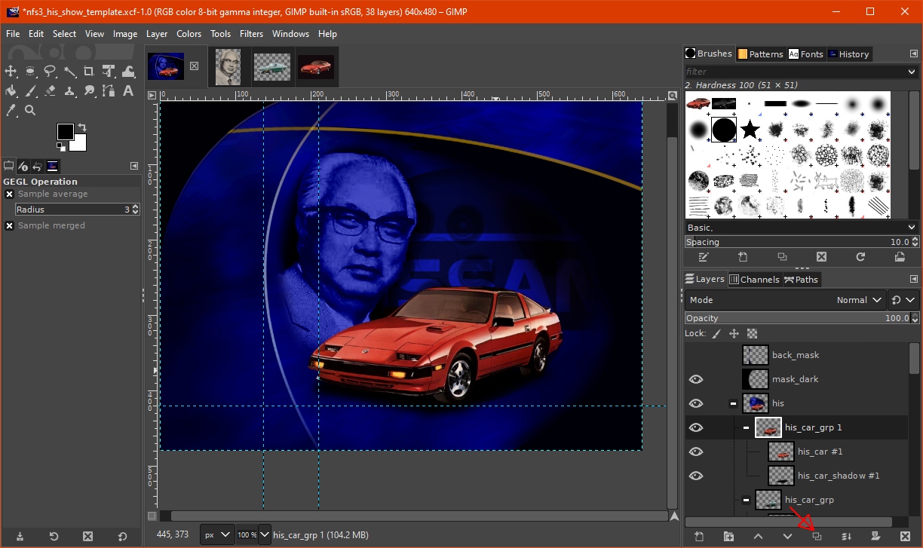Swap foreground and background colors

[81, 127]
